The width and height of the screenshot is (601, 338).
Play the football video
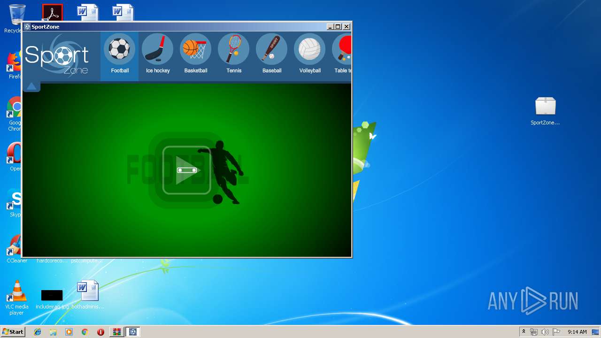(186, 170)
